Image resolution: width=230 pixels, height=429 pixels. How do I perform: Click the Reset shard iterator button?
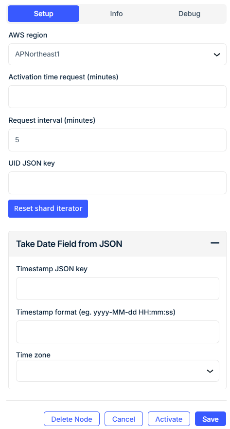coord(48,208)
